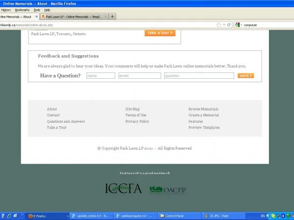The width and height of the screenshot is (294, 220).
Task: Open the Privacy Policy link
Action: click(x=137, y=121)
